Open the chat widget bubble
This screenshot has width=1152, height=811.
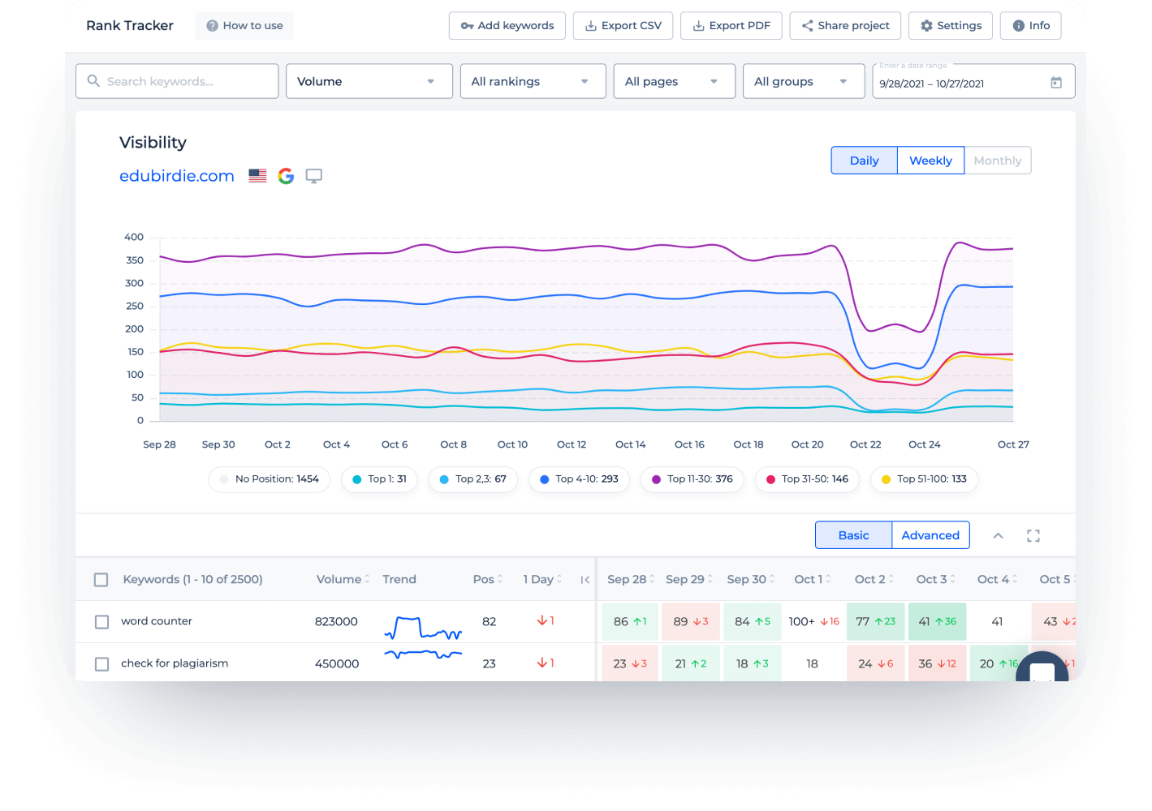(1042, 667)
